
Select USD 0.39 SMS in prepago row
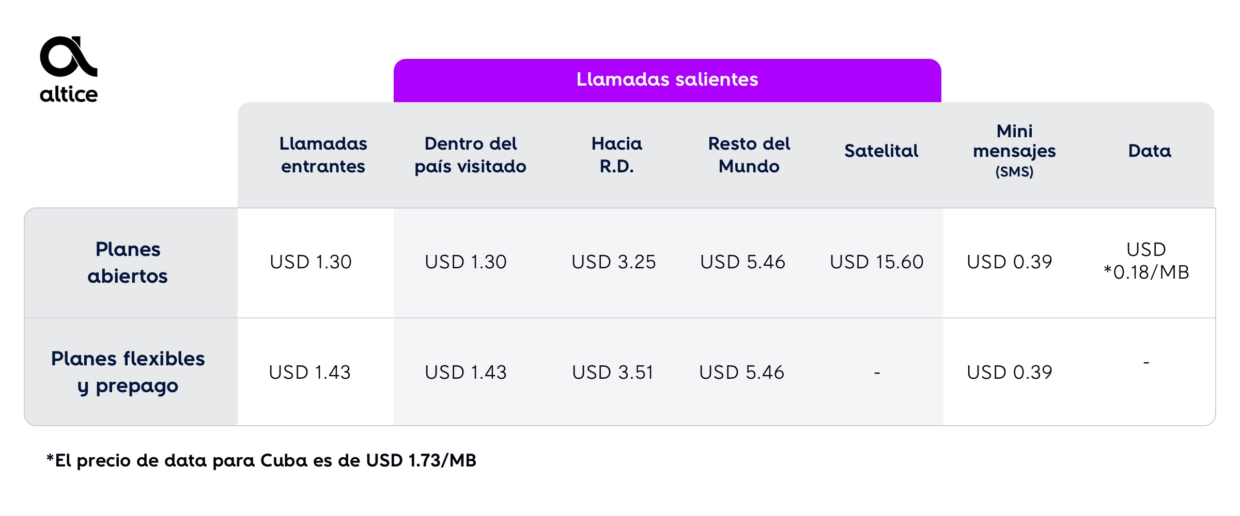(x=1009, y=373)
